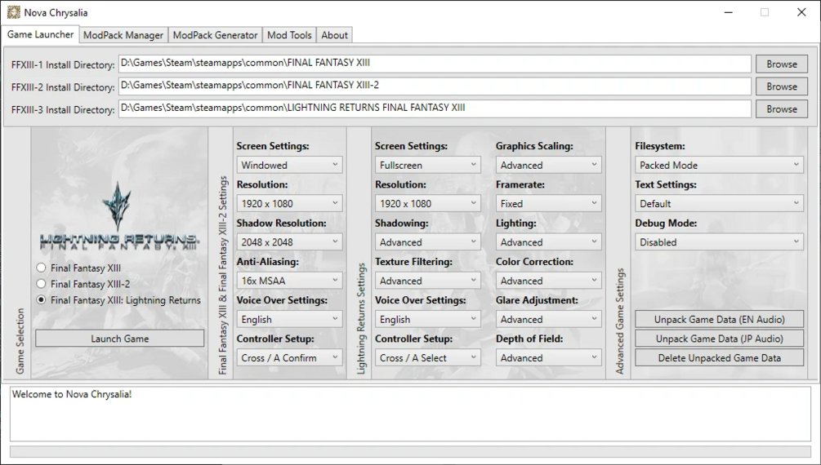
Task: Browse for the FFXIII-1 install directory
Action: tap(781, 64)
